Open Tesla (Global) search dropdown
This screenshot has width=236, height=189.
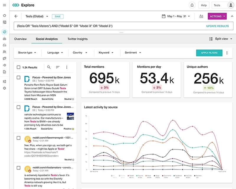tap(37, 16)
